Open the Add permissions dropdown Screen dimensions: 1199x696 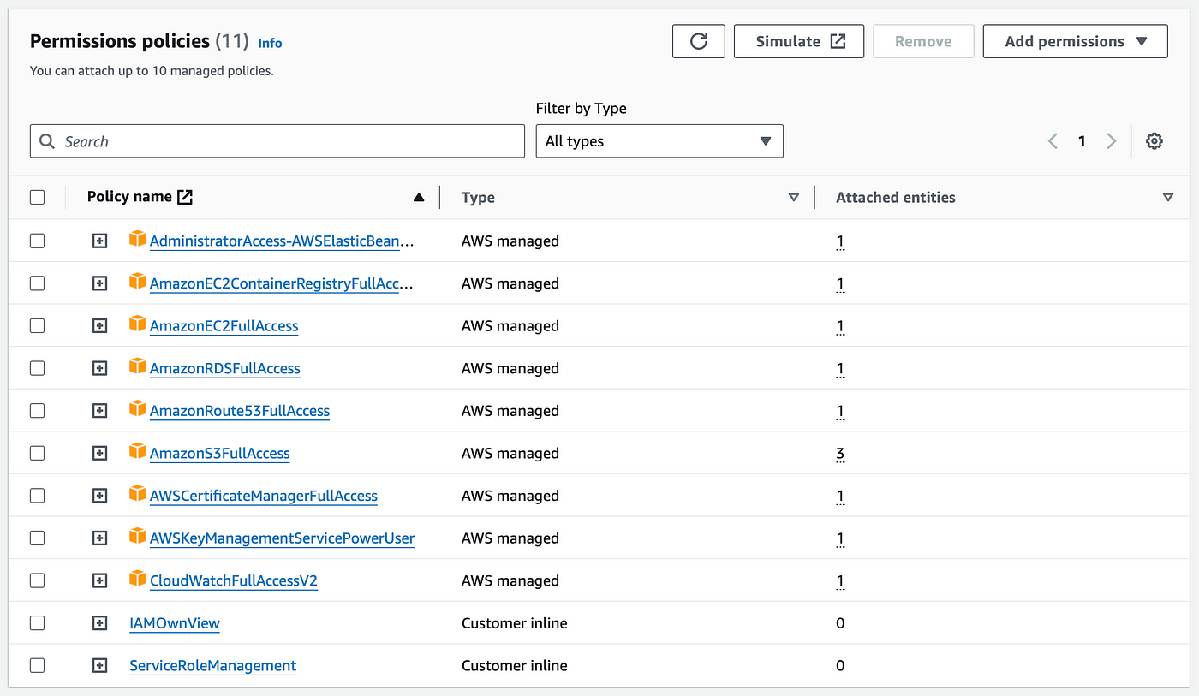(x=1075, y=41)
